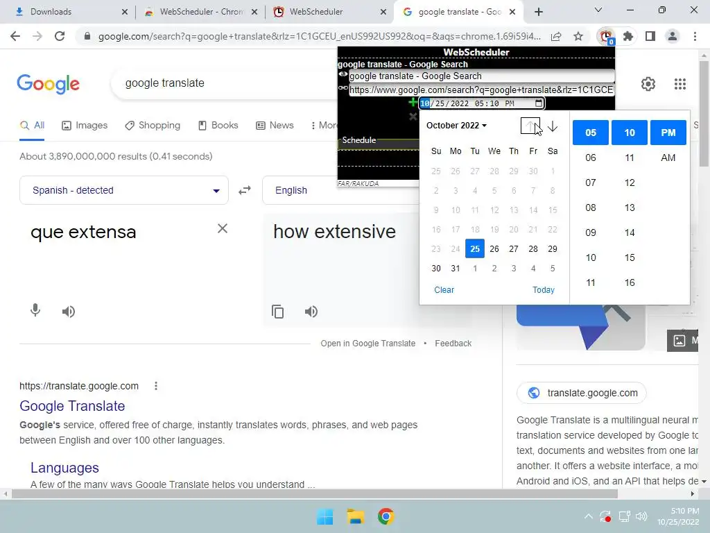Viewport: 710px width, 533px height.
Task: Open the 'Google Translate' search result
Action: (72, 406)
